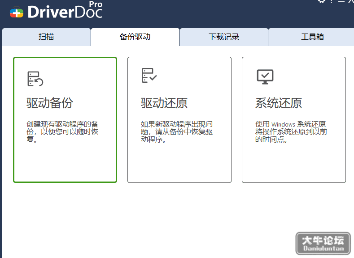Select the 备份驱动 tab
The width and height of the screenshot is (354, 258).
(135, 37)
